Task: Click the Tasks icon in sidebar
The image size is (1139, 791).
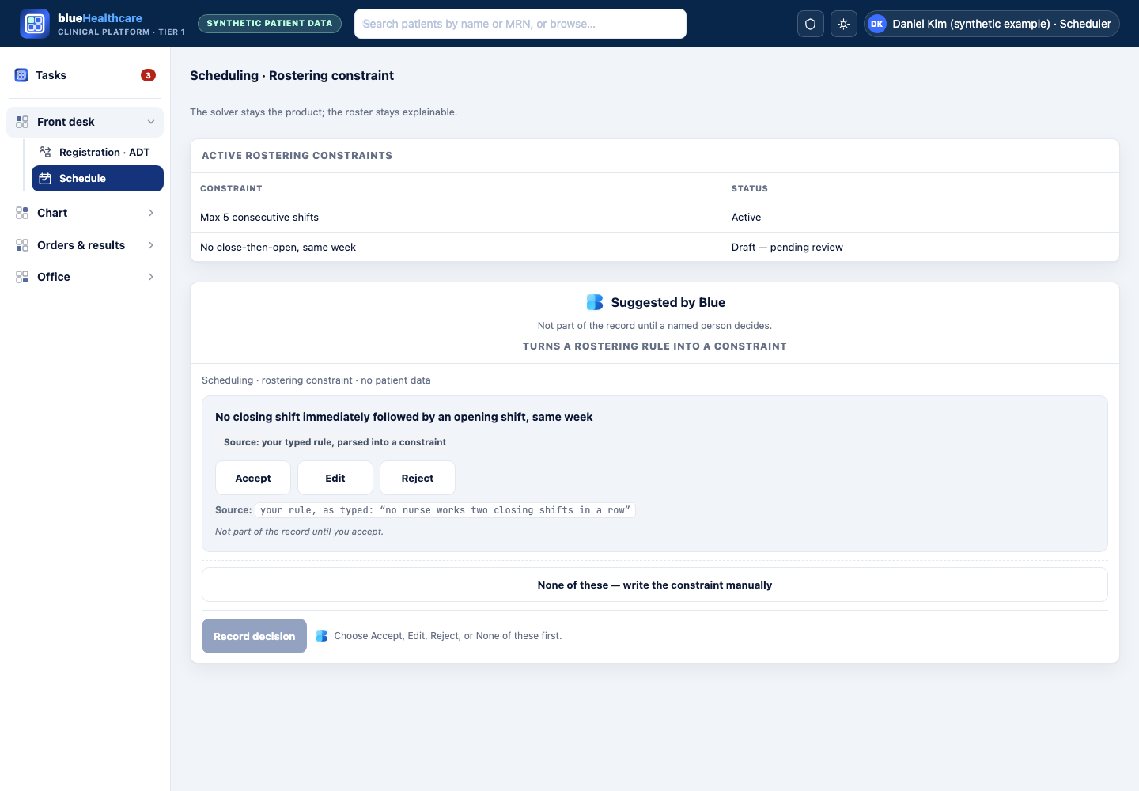Action: [21, 75]
